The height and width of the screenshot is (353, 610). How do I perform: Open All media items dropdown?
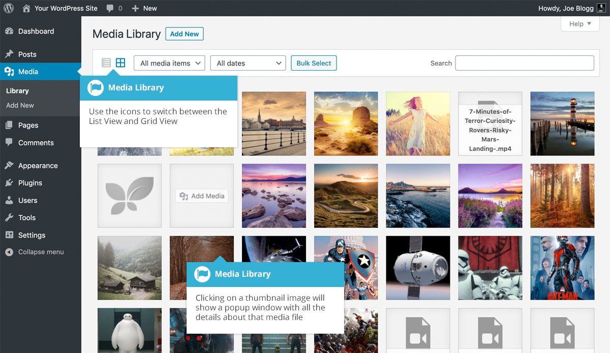point(169,63)
